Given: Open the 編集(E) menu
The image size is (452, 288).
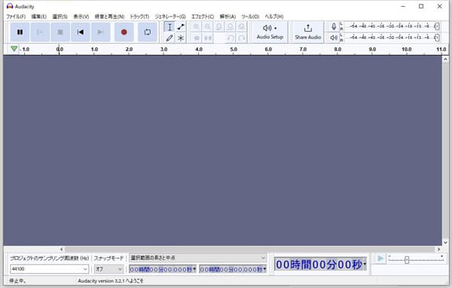Looking at the screenshot, I should (x=38, y=17).
